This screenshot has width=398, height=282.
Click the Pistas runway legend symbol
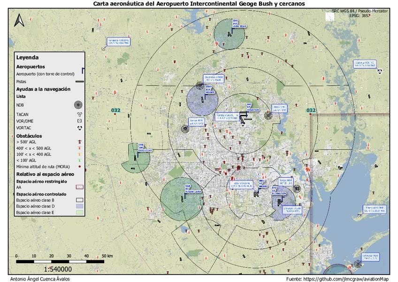coord(79,81)
